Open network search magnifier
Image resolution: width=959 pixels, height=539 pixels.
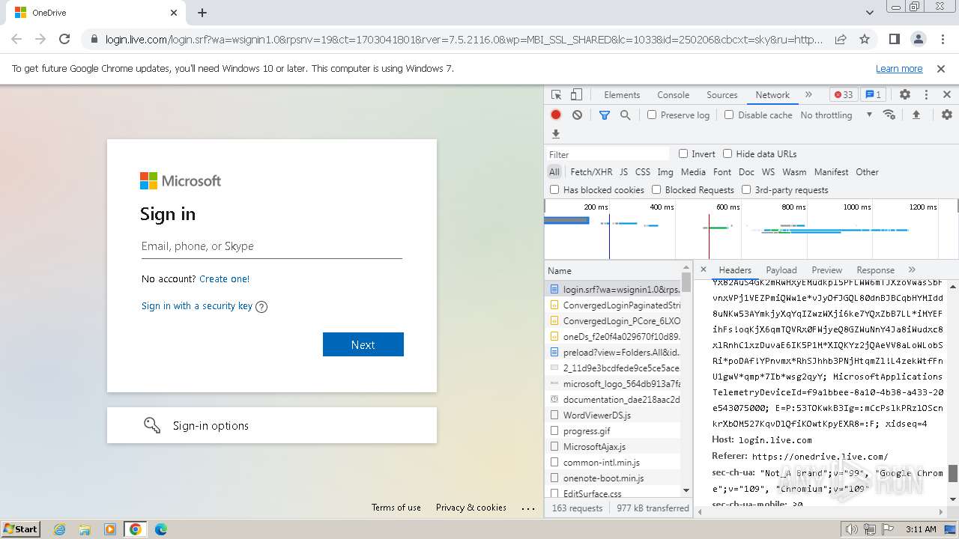(x=625, y=115)
